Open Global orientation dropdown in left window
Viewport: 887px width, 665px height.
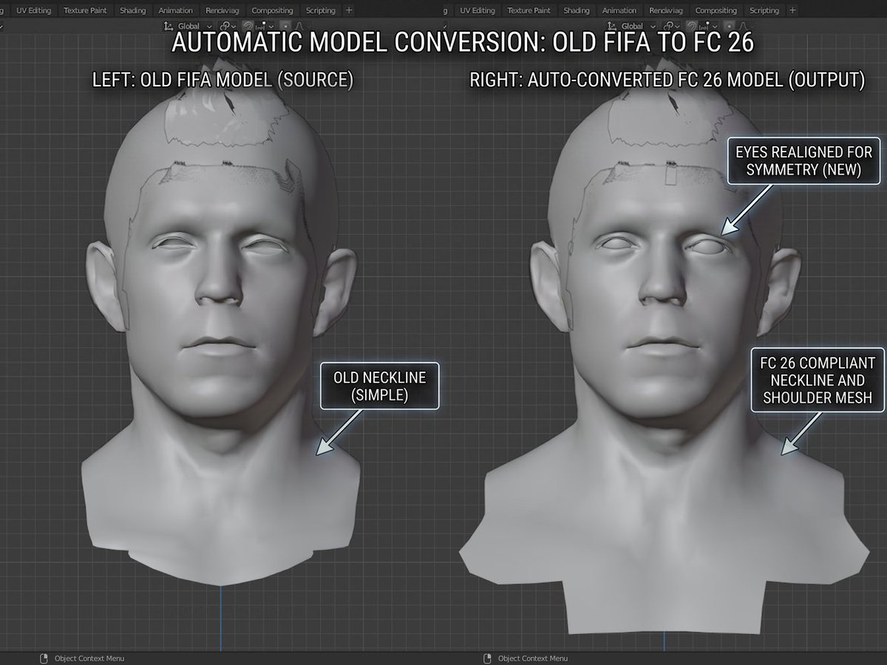188,27
